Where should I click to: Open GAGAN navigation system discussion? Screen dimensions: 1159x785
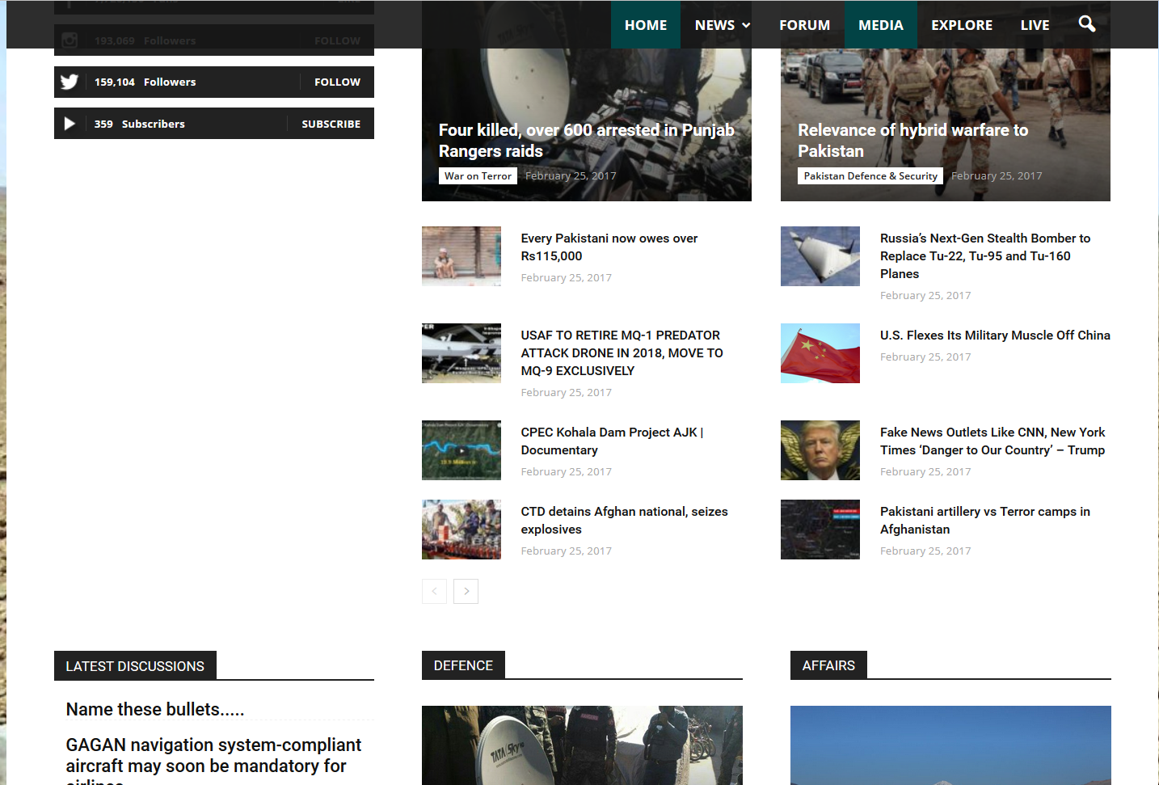[x=213, y=760]
